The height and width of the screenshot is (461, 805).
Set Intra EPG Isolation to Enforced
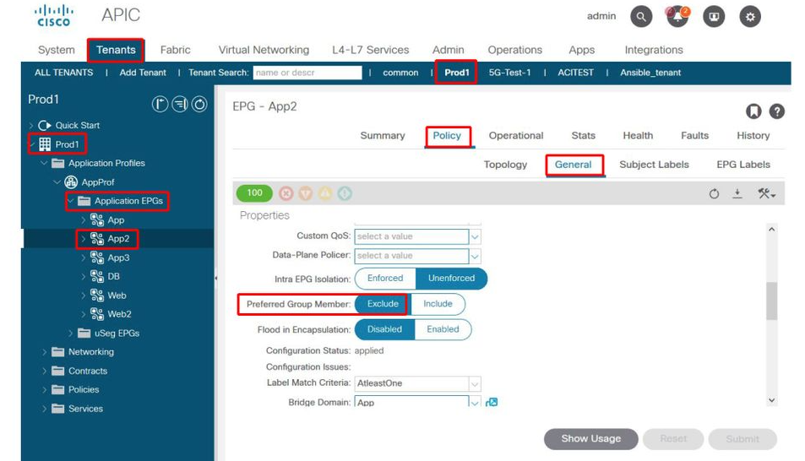pos(385,279)
